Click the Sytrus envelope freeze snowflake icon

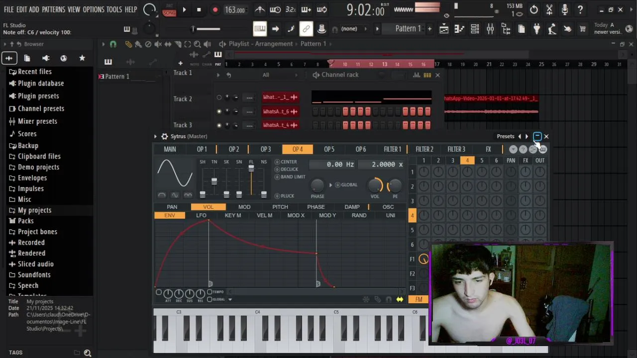tap(366, 299)
